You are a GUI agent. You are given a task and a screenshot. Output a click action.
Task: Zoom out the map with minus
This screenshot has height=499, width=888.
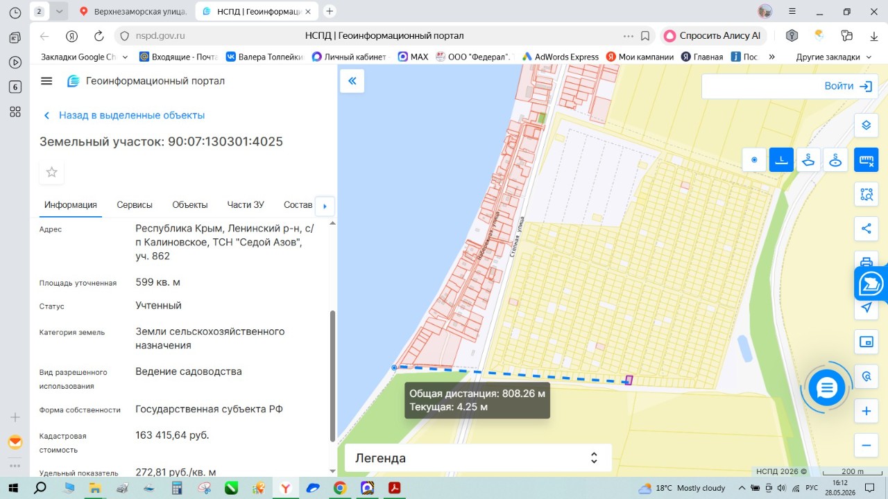[866, 446]
